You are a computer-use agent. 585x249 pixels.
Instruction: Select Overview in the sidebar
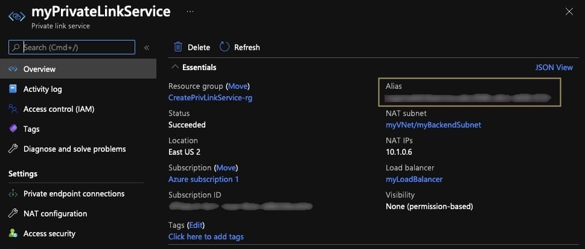pos(78,69)
